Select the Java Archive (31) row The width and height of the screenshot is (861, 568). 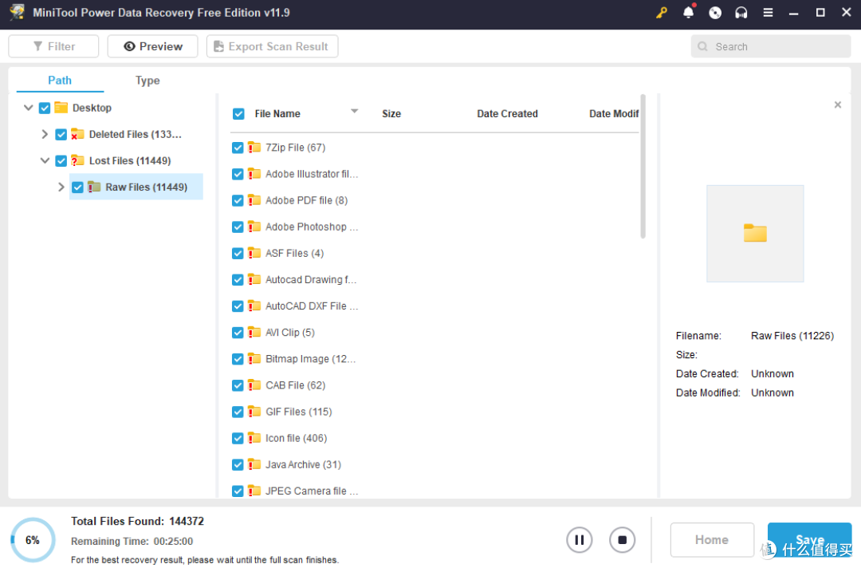coord(434,464)
